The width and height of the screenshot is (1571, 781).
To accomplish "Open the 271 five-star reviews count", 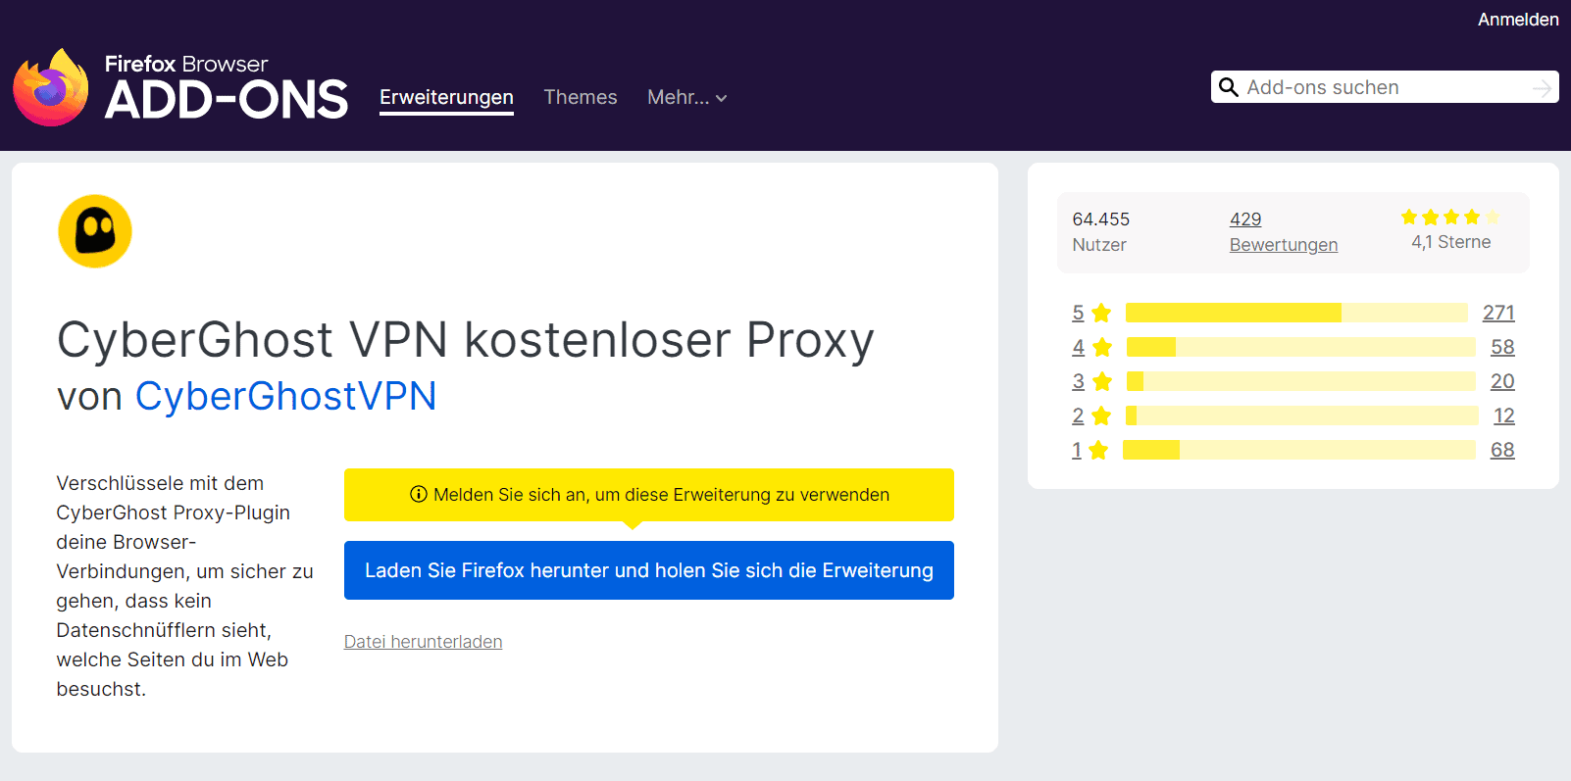I will point(1498,313).
